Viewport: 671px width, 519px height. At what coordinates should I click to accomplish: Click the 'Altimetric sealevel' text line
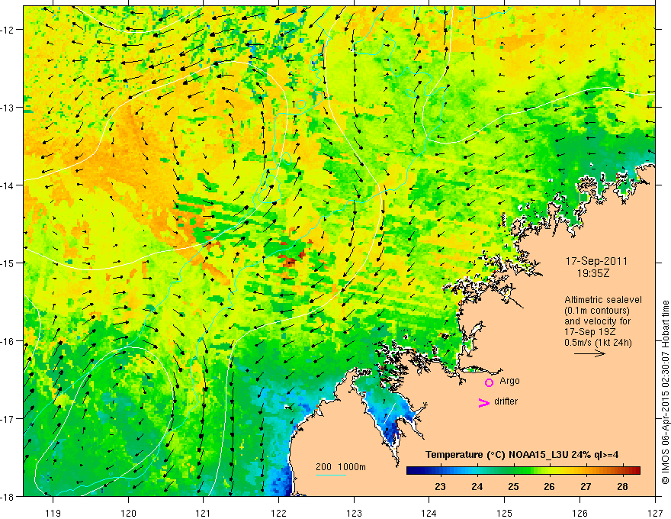[x=603, y=300]
